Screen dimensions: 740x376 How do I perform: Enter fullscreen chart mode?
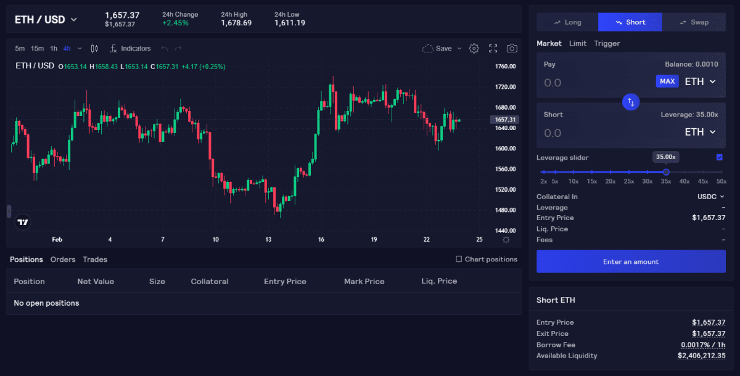[x=493, y=49]
